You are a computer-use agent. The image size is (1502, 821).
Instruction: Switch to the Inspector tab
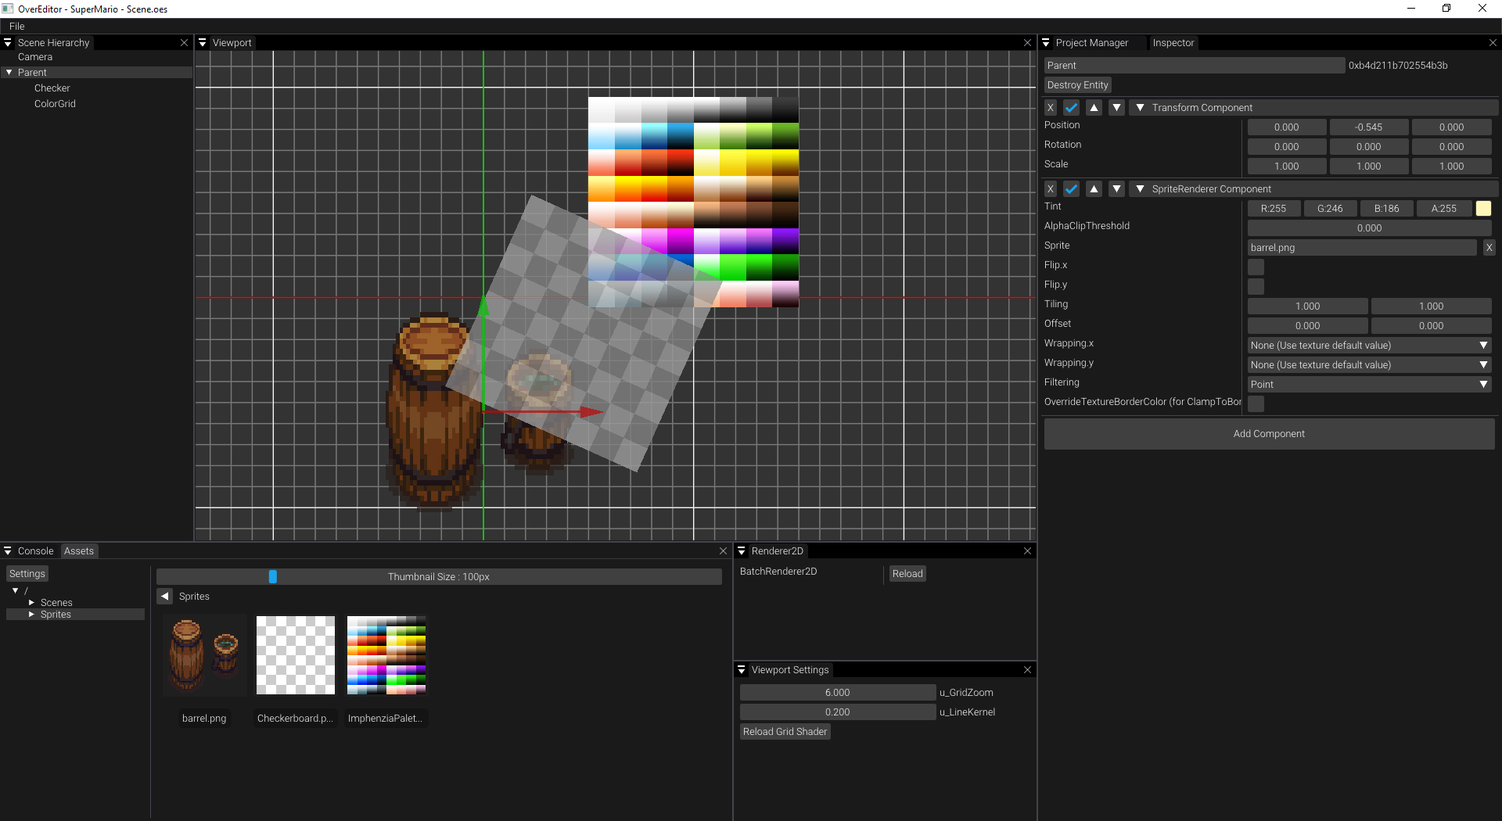[1172, 42]
